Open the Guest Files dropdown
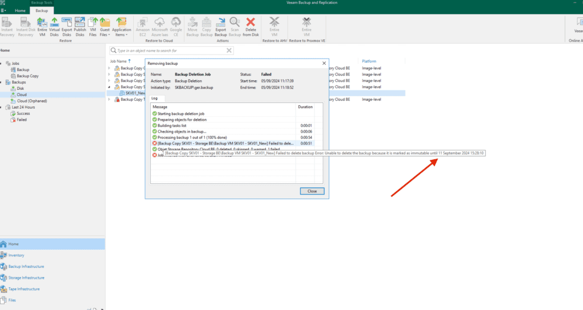 click(105, 27)
